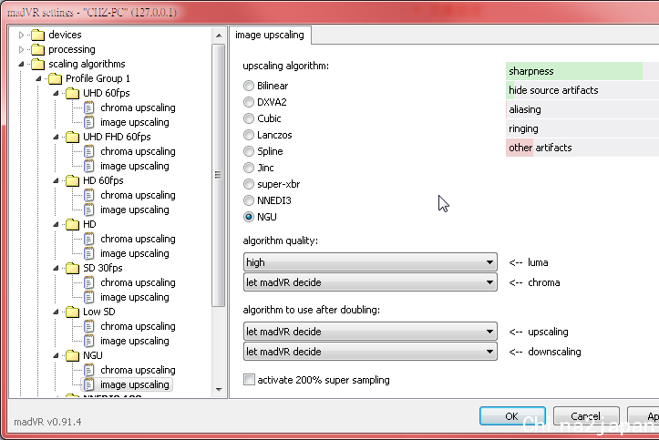
Task: Click the UHD 60fps profile folder icon
Action: pyautogui.click(x=72, y=93)
